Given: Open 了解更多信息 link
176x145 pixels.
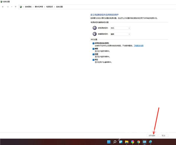Looking at the screenshot, I should click(x=138, y=46).
